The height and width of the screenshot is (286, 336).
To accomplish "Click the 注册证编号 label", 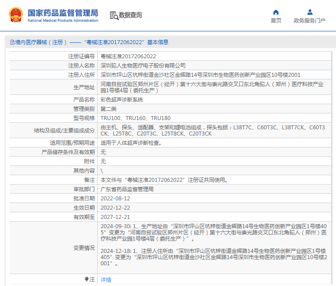I will tap(81, 56).
